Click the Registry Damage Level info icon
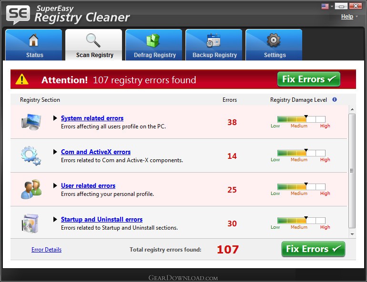The height and width of the screenshot is (282, 367). 335,99
